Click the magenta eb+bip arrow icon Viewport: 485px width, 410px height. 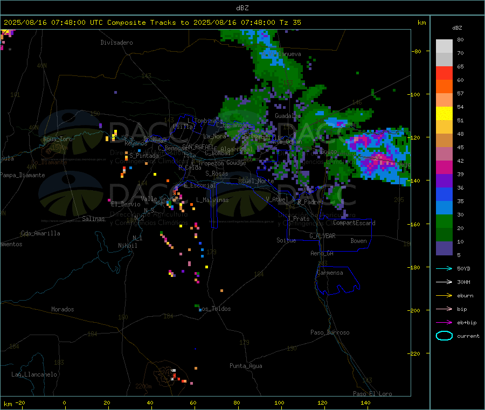[444, 323]
